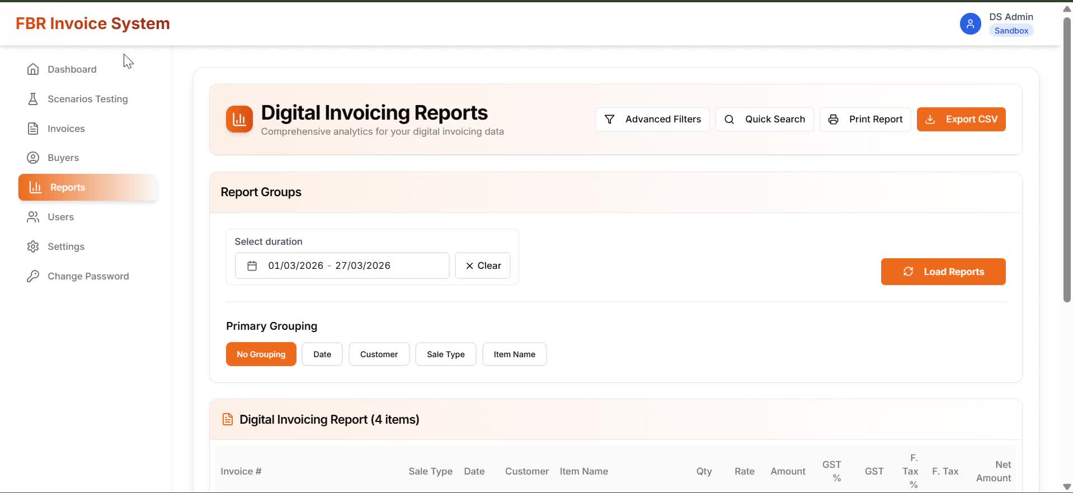The image size is (1073, 493).
Task: Click the Dashboard home icon
Action: [x=33, y=69]
